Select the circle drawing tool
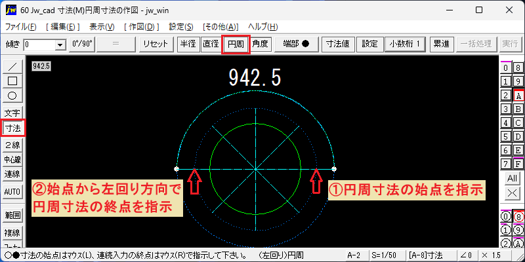525x262 pixels. click(12, 96)
